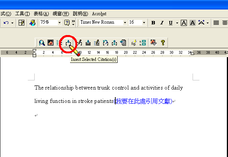Open the Acrobat menu
Image resolution: width=228 pixels, height=157 pixels.
99,14
